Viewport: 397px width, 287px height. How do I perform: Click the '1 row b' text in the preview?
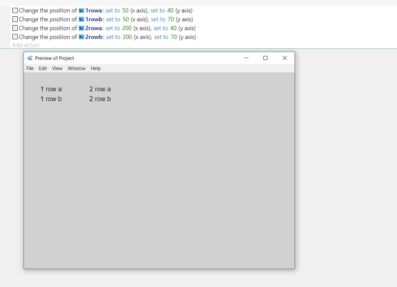click(51, 99)
